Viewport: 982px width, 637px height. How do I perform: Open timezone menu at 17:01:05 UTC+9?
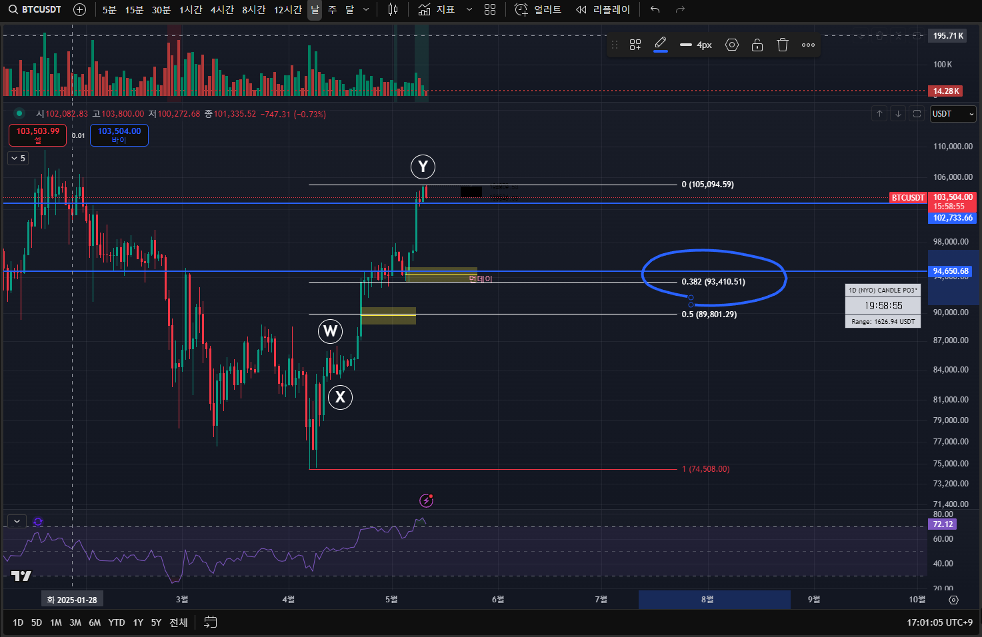939,622
